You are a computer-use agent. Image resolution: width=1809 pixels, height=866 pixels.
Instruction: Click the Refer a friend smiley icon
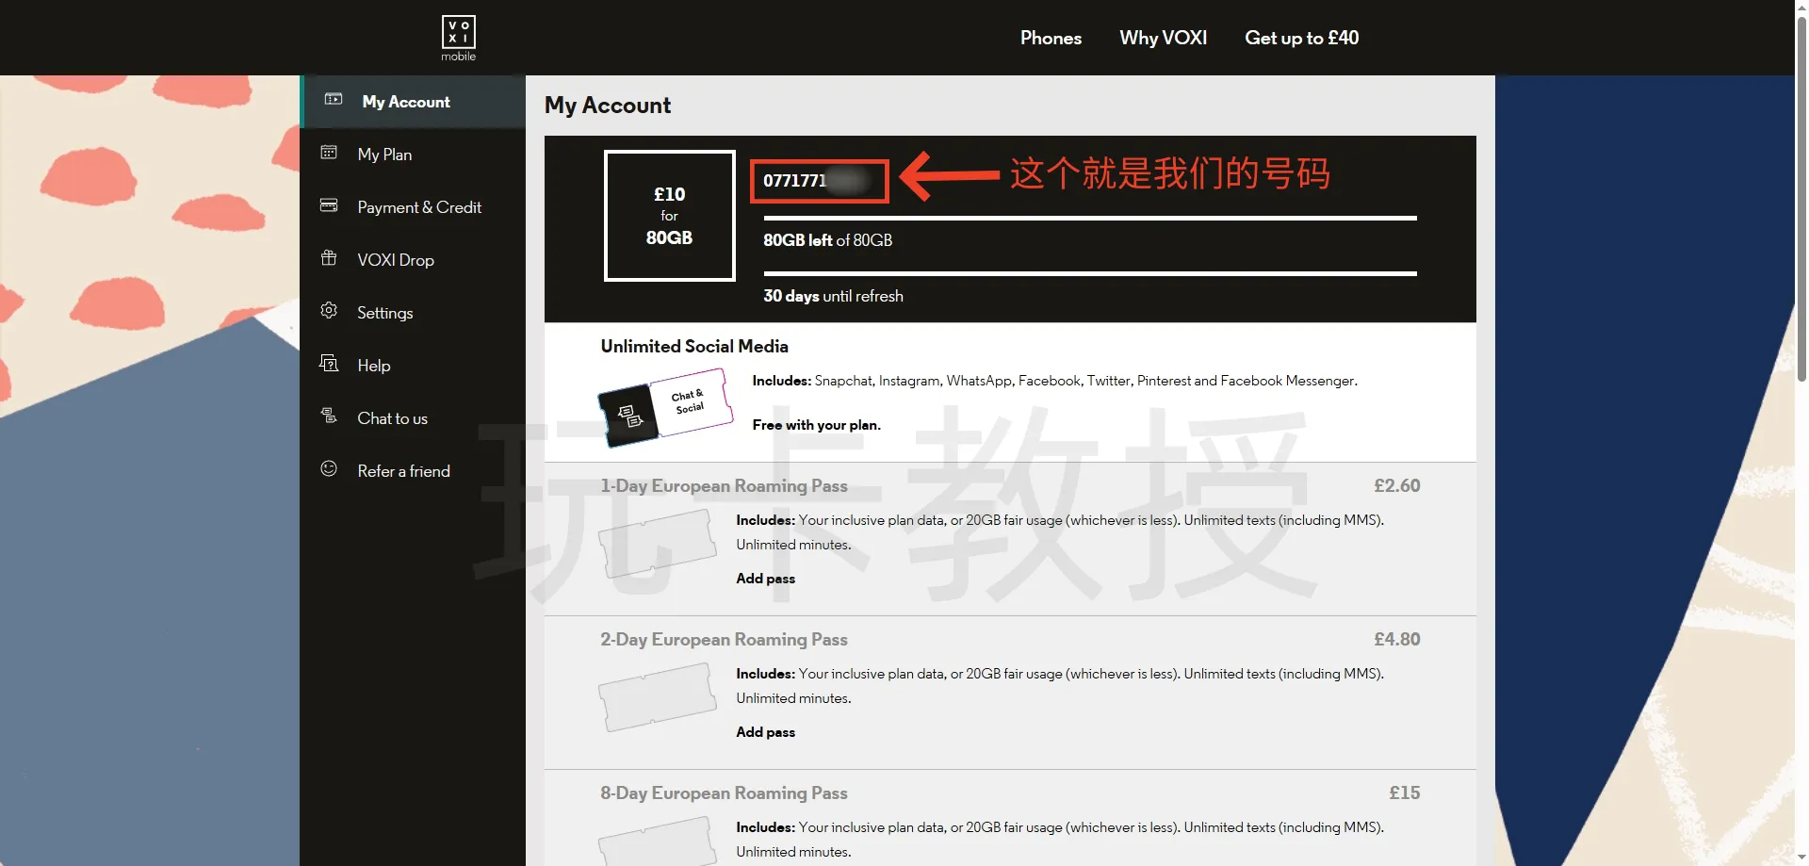329,468
